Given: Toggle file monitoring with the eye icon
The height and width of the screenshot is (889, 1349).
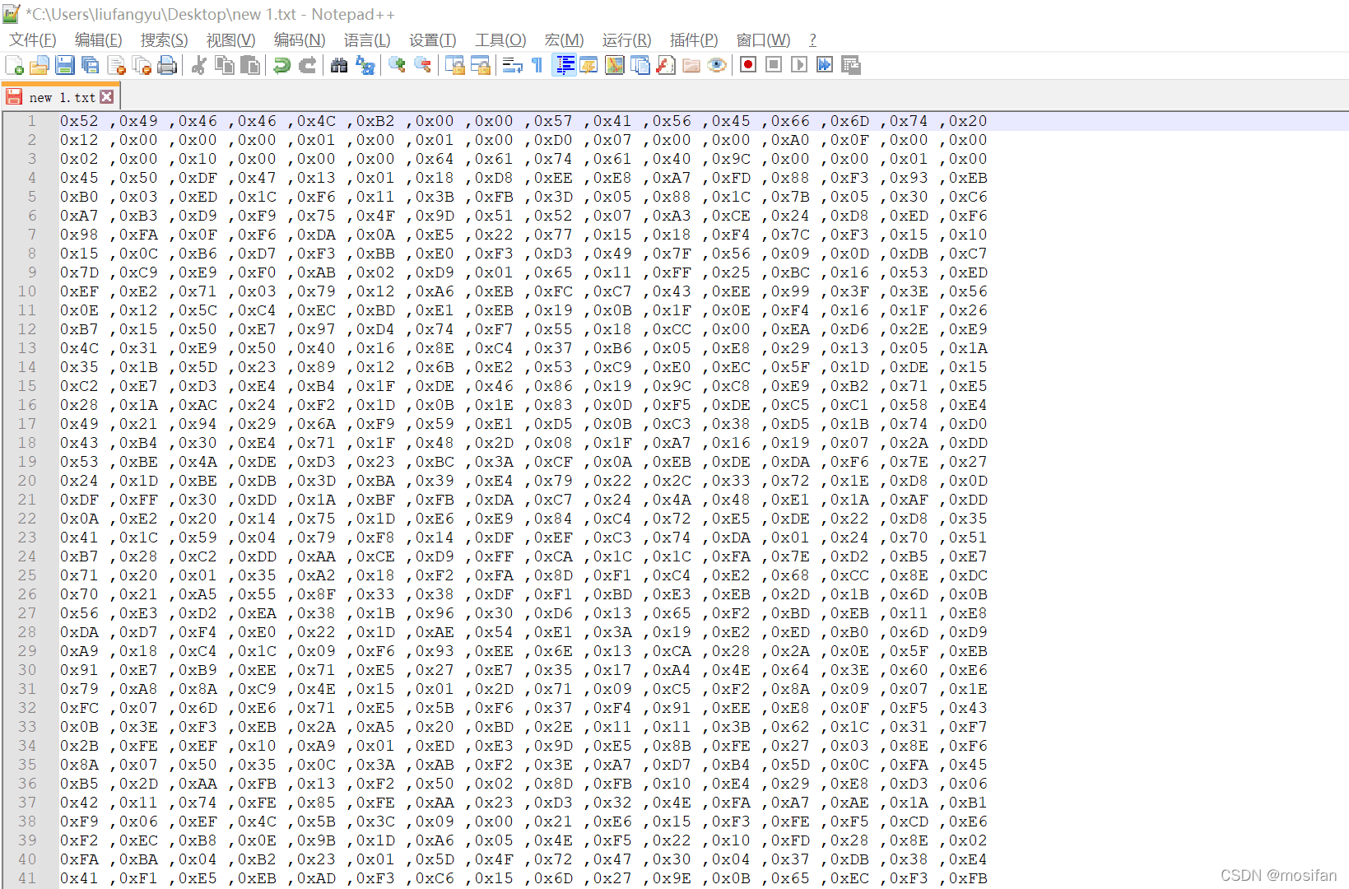Looking at the screenshot, I should click(x=717, y=65).
